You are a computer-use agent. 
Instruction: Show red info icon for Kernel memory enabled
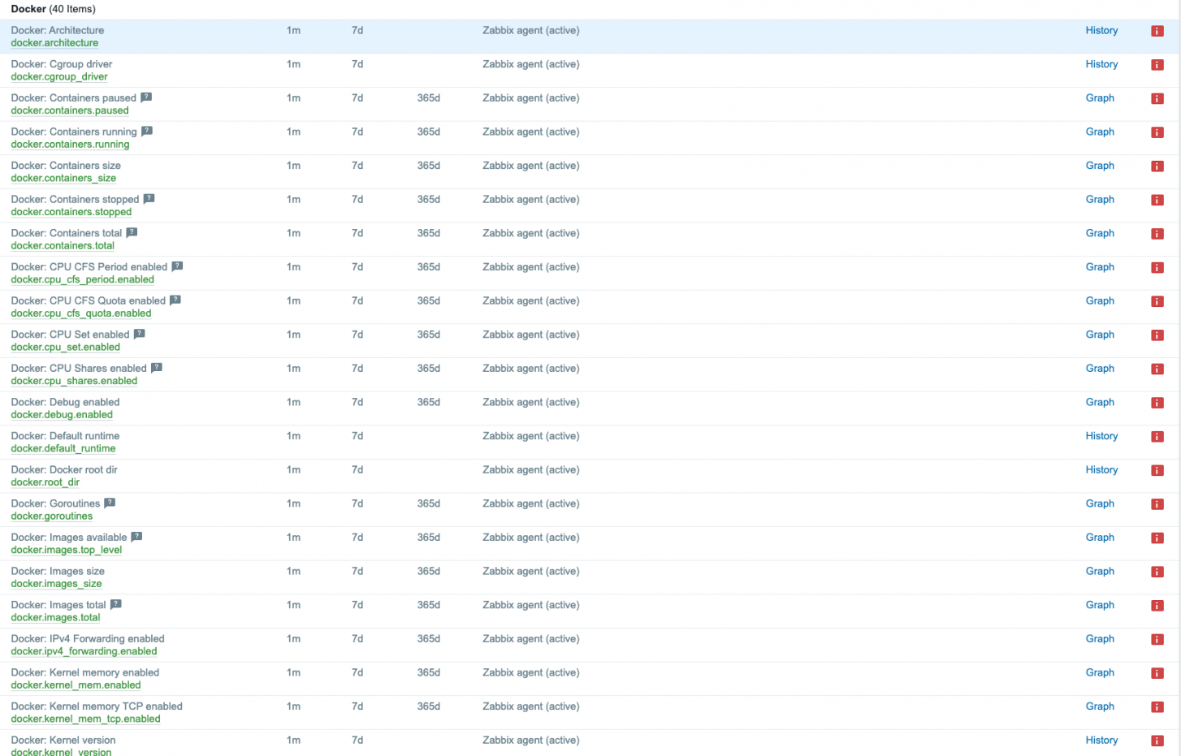tap(1157, 674)
